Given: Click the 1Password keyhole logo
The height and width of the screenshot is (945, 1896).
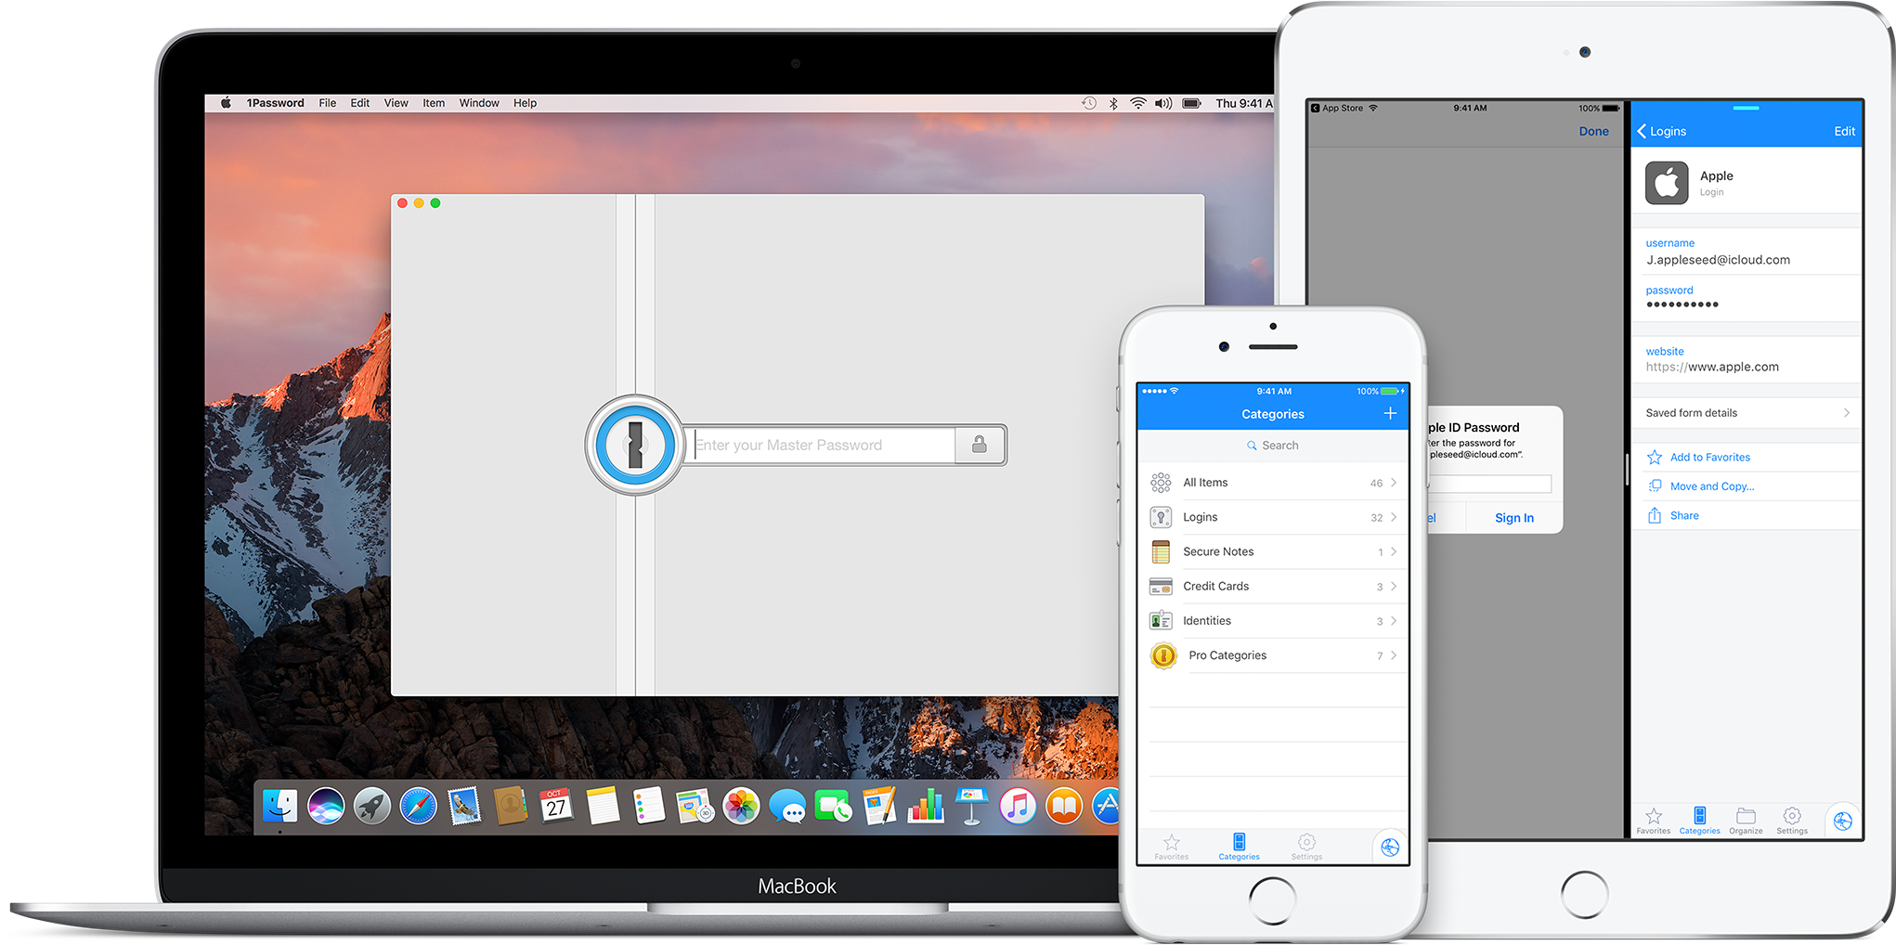Looking at the screenshot, I should (x=635, y=446).
